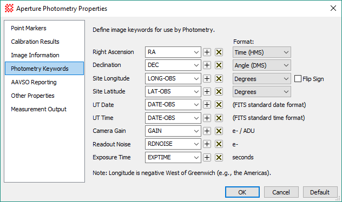
Task: Delete the Exposure Time keyword with the X icon
Action: 219,157
